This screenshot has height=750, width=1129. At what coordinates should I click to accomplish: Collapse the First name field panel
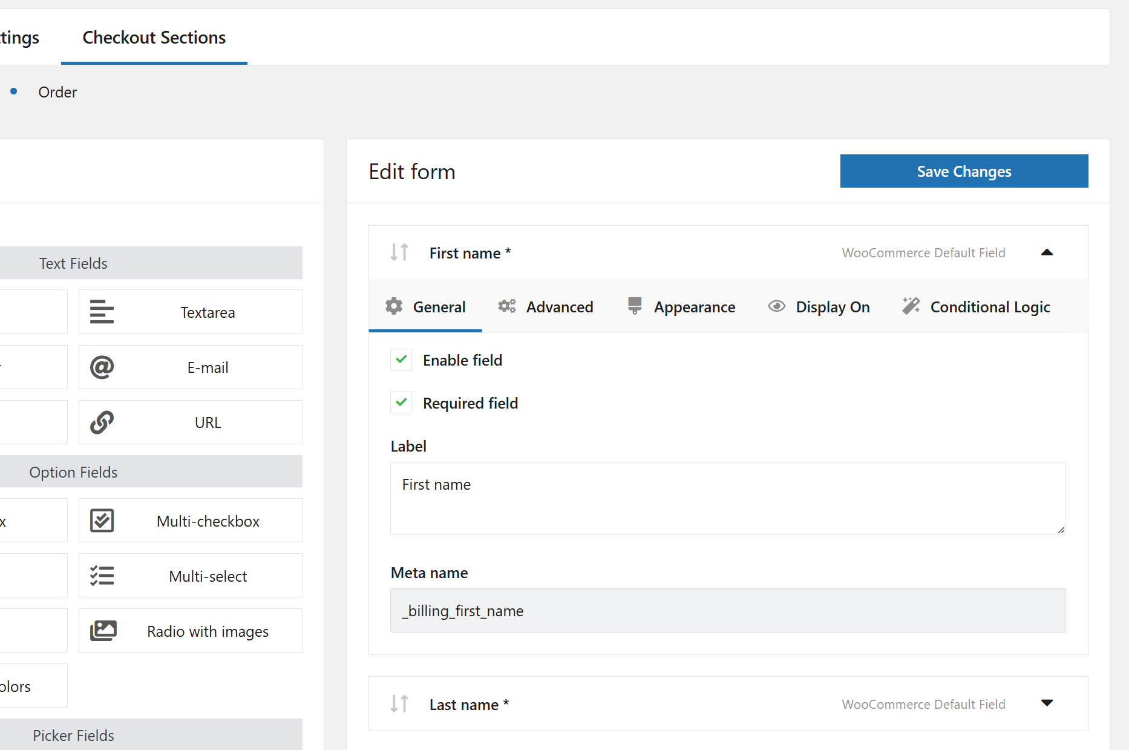[1047, 252]
